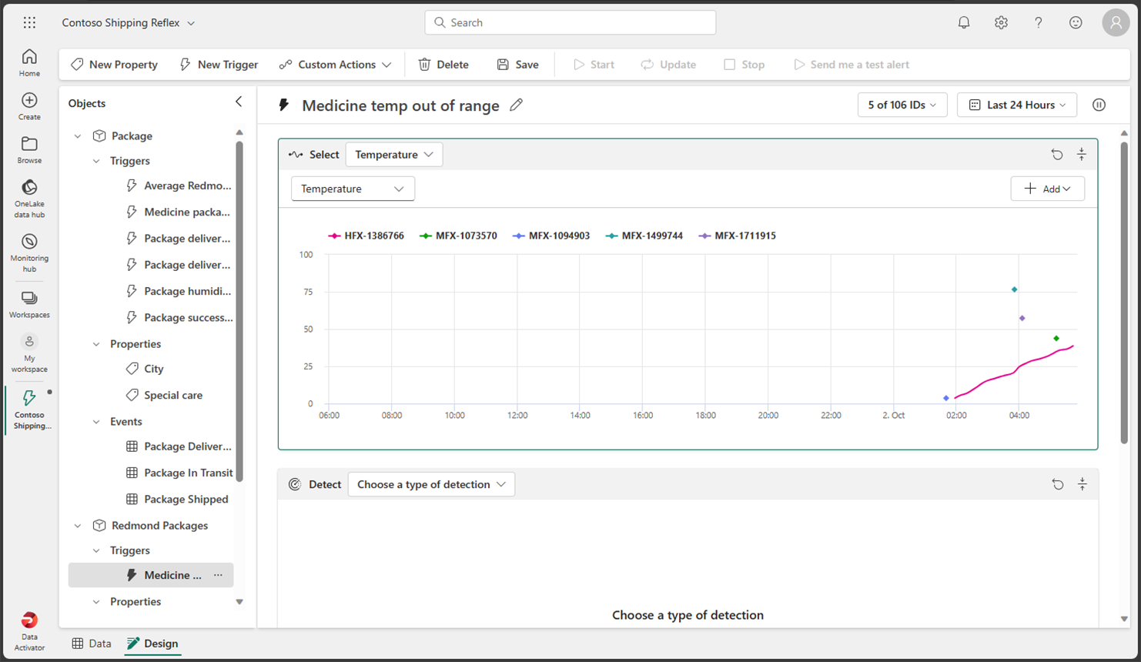
Task: Open Workspaces panel
Action: pyautogui.click(x=29, y=305)
